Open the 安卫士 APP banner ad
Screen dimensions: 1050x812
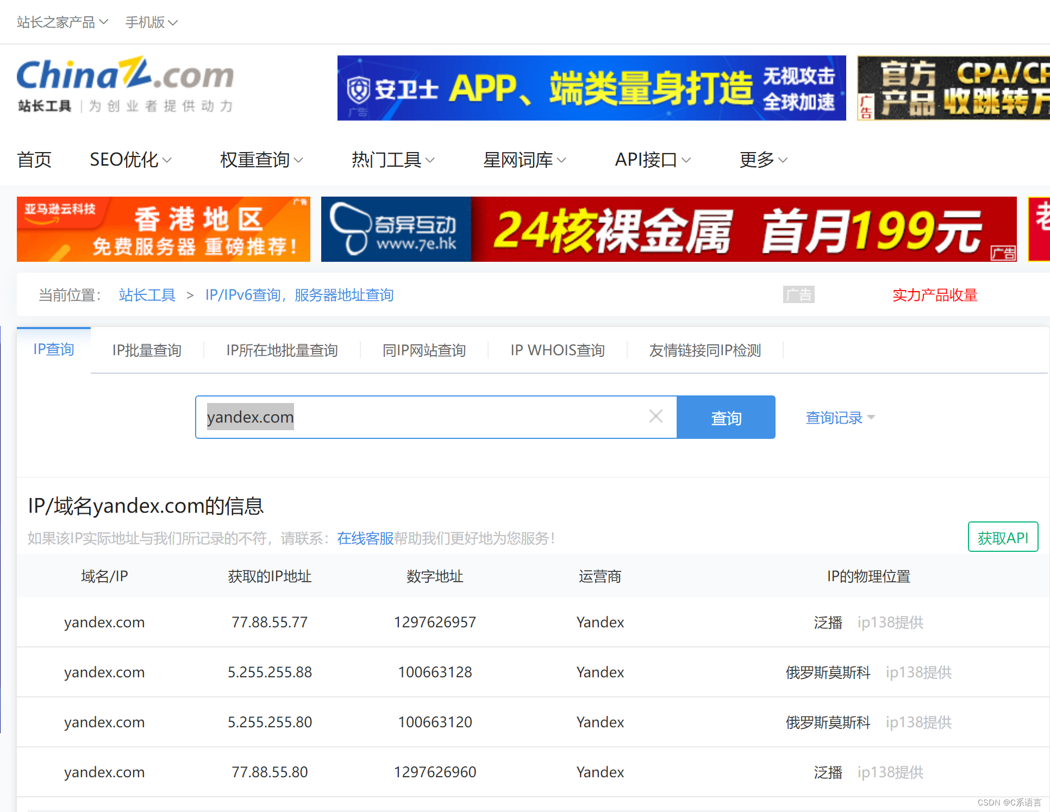coord(591,88)
